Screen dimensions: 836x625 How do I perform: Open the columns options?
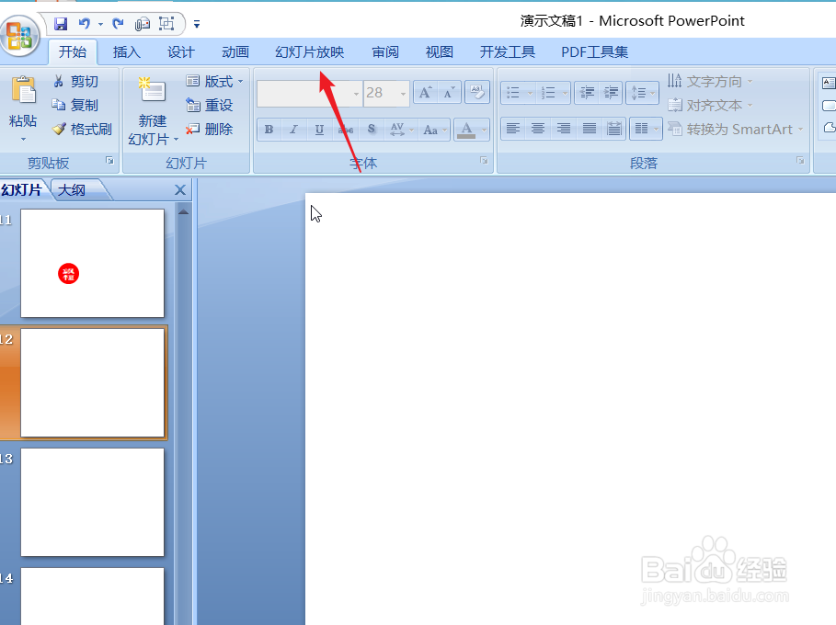pyautogui.click(x=646, y=129)
